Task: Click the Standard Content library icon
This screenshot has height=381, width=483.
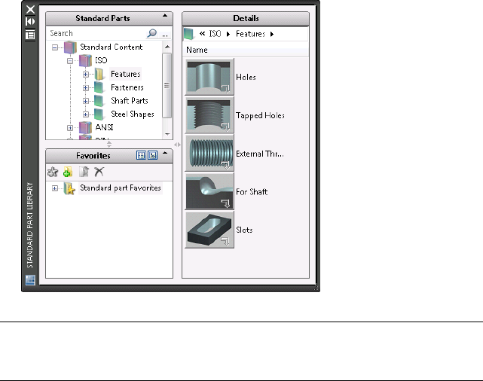Action: [70, 47]
